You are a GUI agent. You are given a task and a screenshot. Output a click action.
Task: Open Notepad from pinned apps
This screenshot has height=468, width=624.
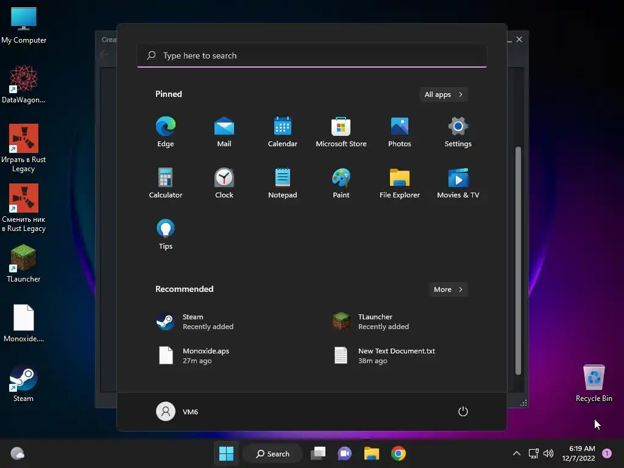[x=283, y=183]
